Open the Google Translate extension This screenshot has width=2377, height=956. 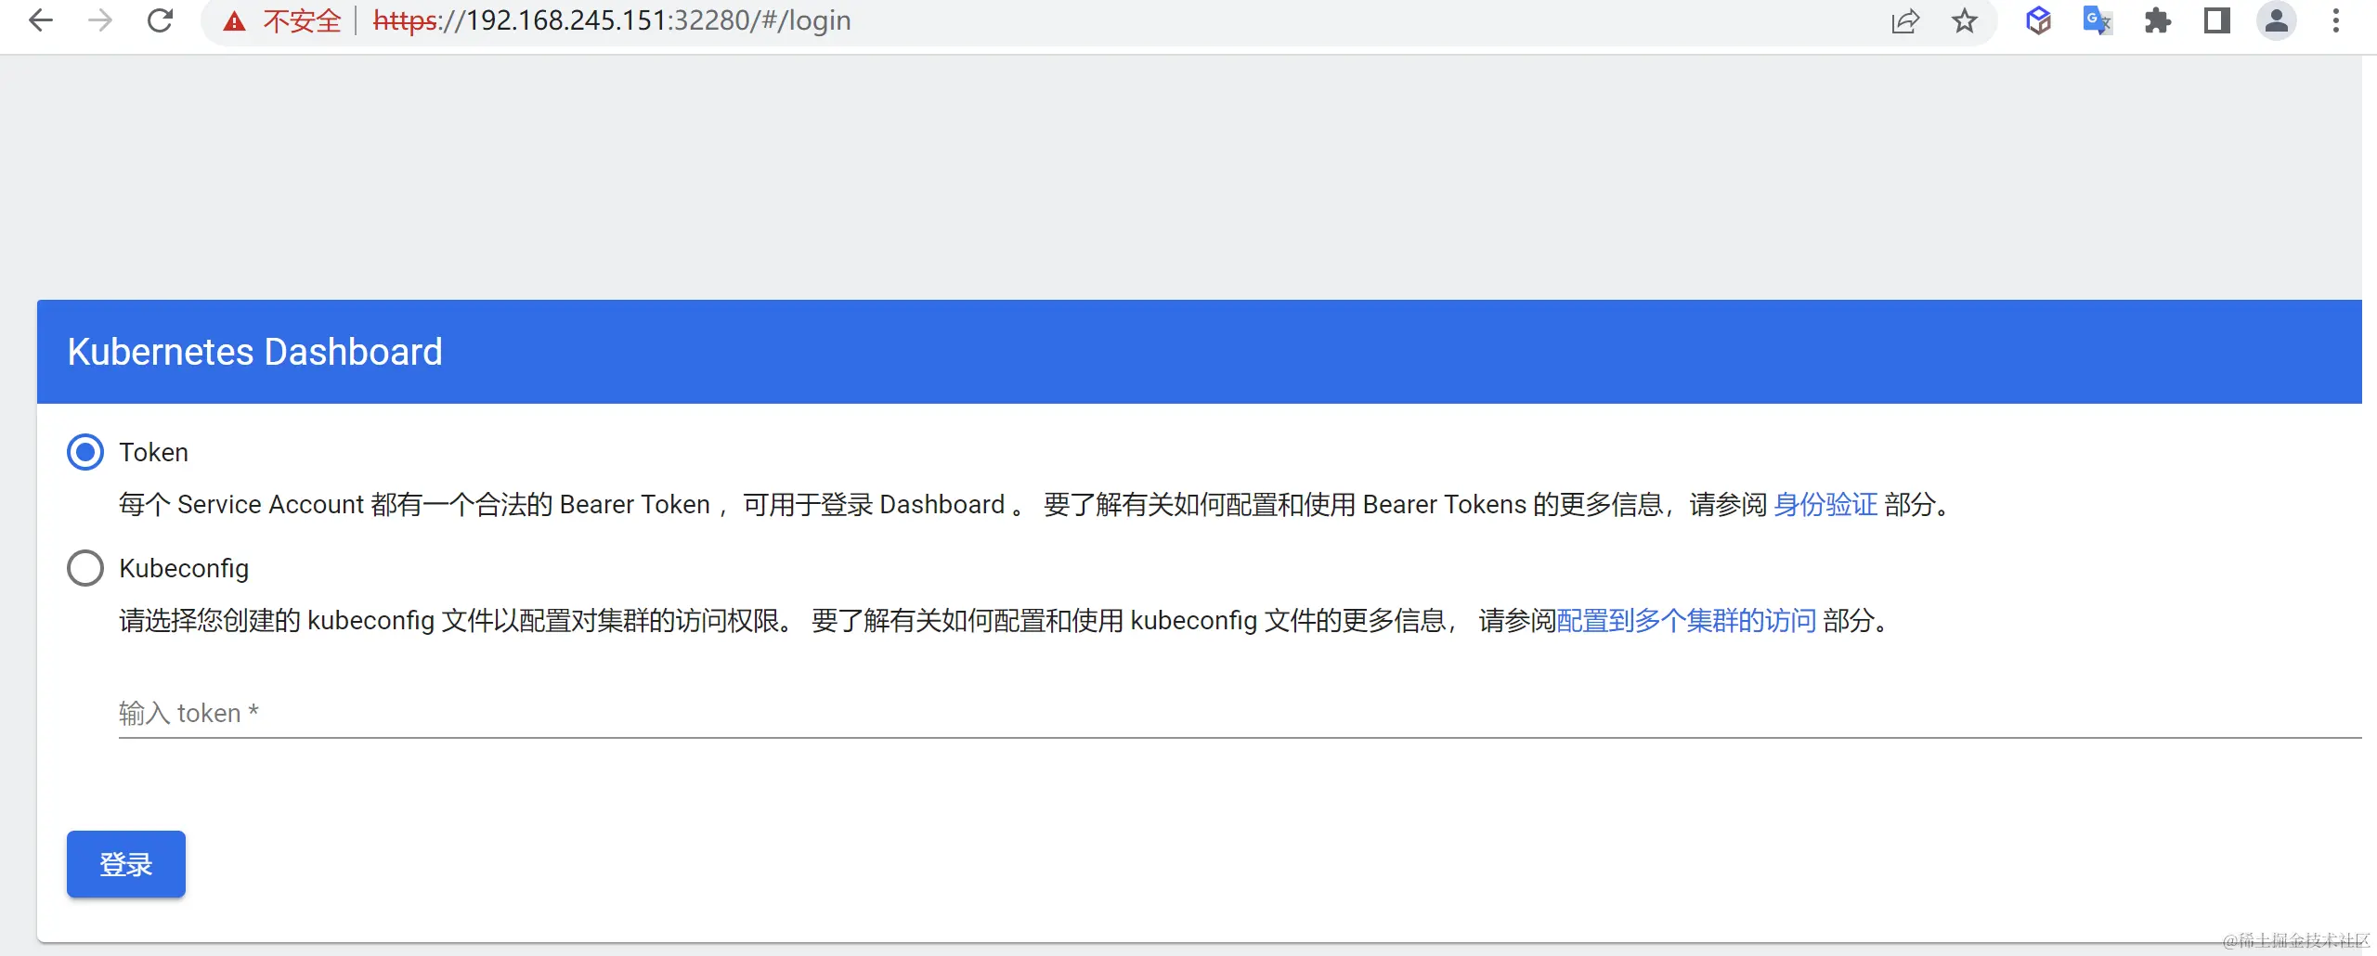point(2098,20)
